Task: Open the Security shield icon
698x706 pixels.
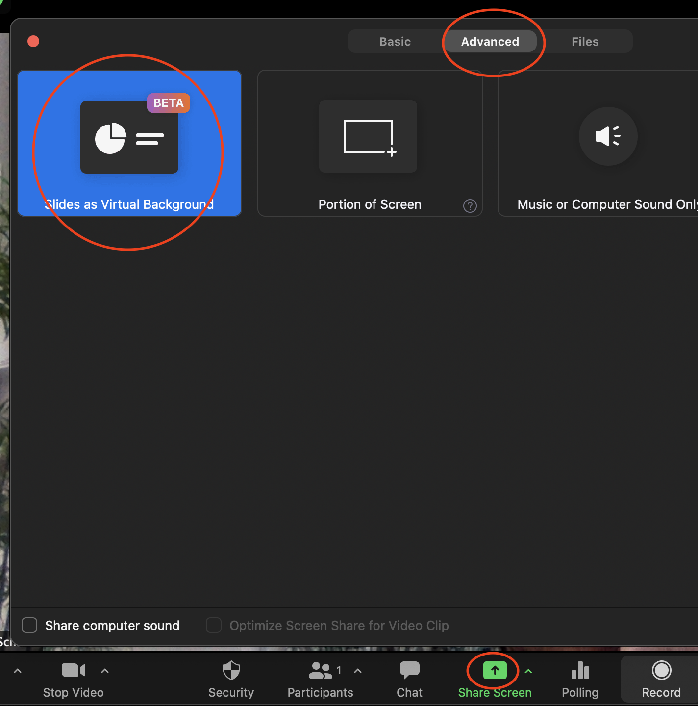Action: coord(231,670)
